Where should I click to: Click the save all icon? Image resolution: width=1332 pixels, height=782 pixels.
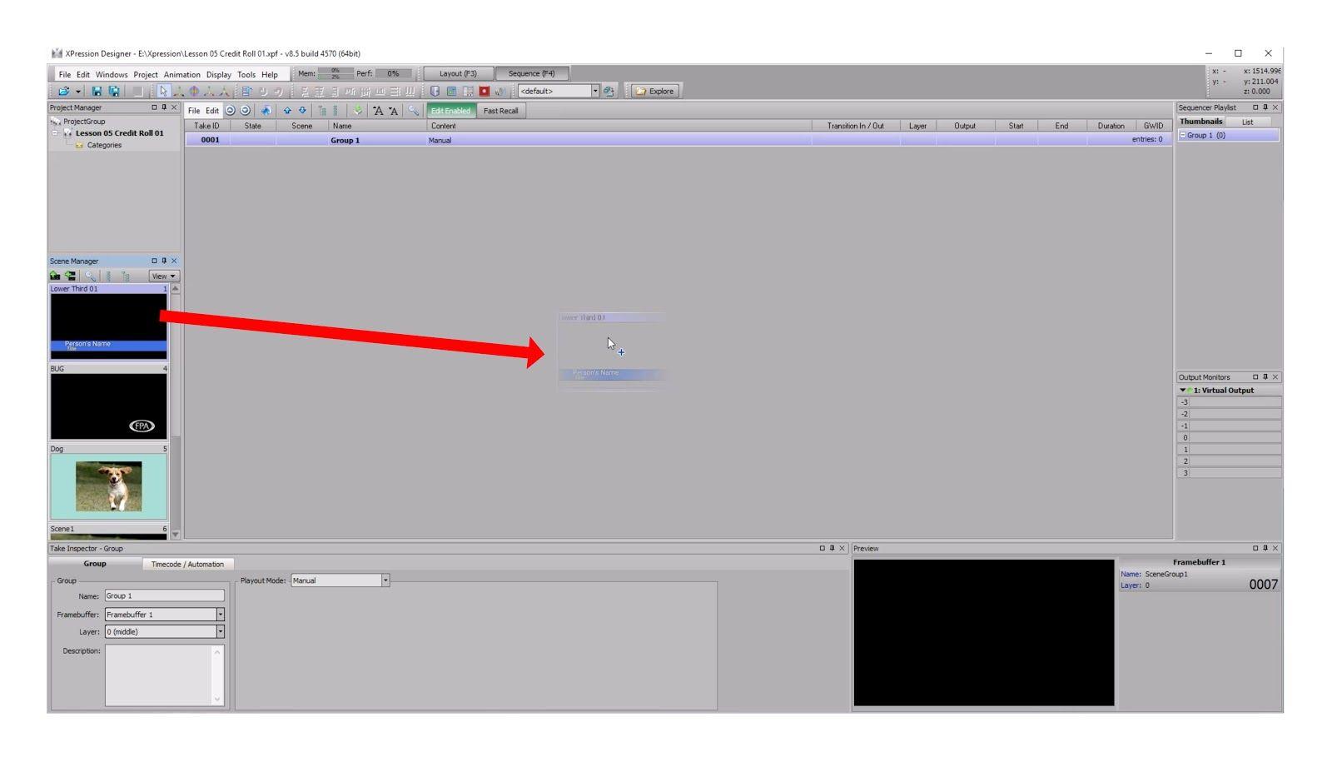[x=114, y=92]
